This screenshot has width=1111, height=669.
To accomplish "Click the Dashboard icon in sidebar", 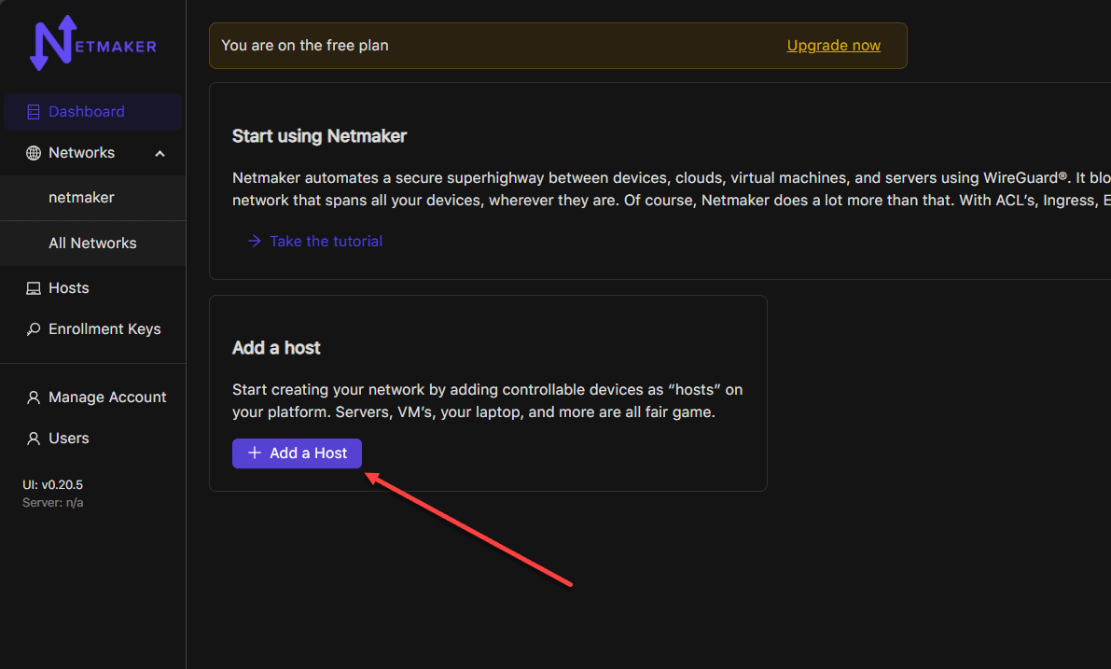I will point(34,112).
